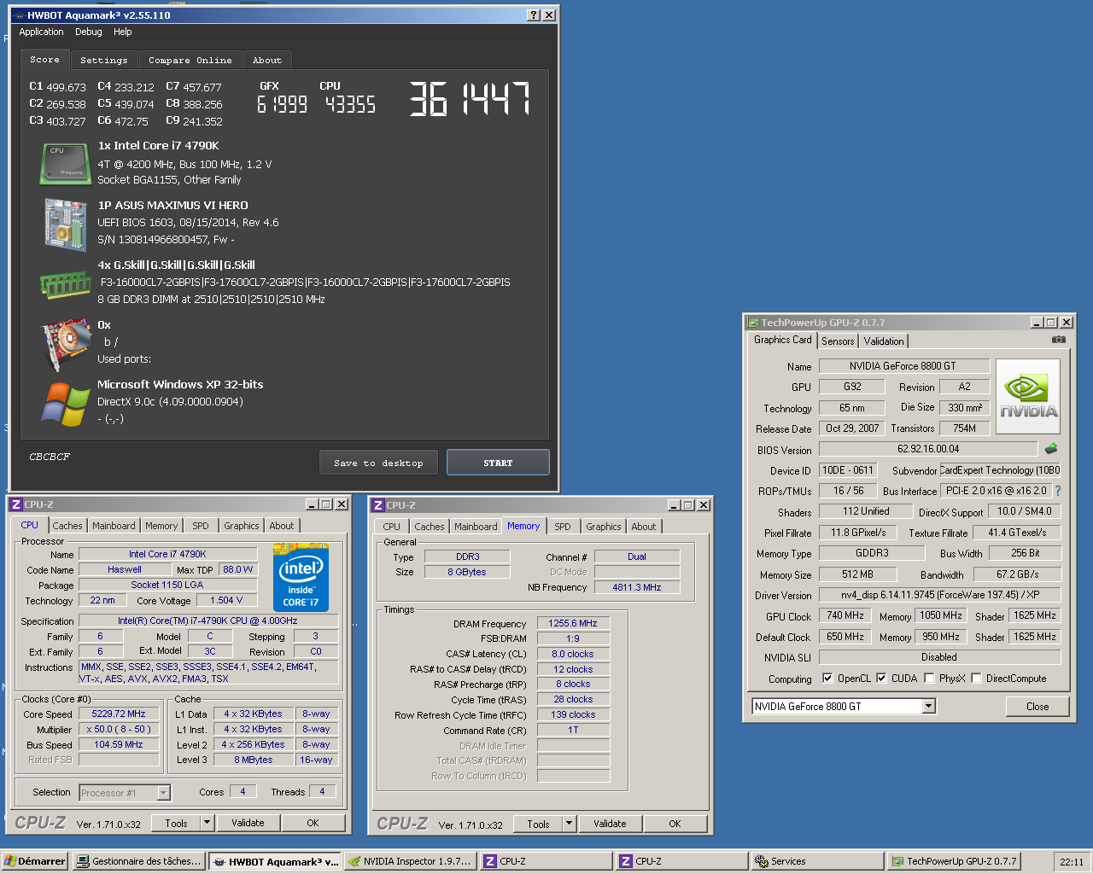This screenshot has width=1093, height=874.
Task: Open the Processor #1 selection dropdown
Action: tap(163, 793)
